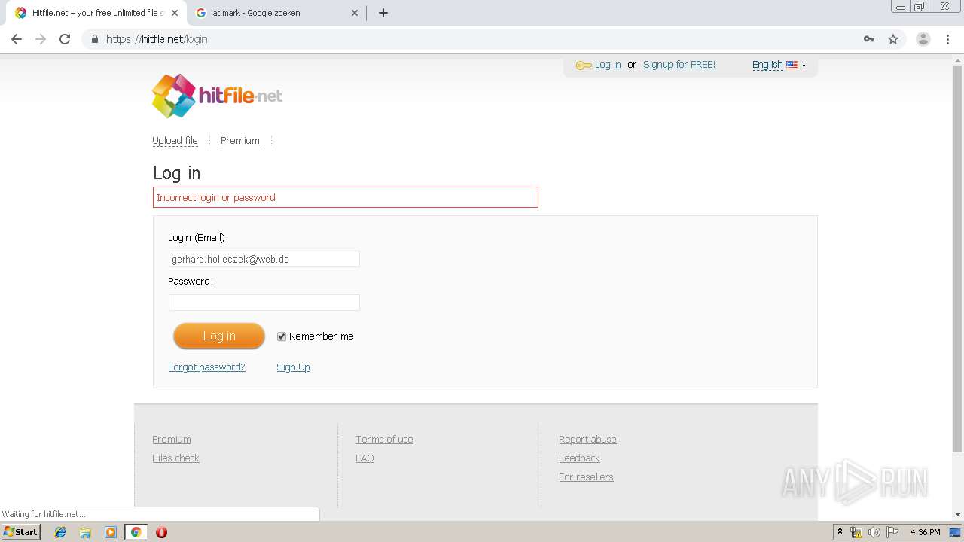This screenshot has height=542, width=964.
Task: Open Chrome's three-dot menu
Action: [x=947, y=39]
